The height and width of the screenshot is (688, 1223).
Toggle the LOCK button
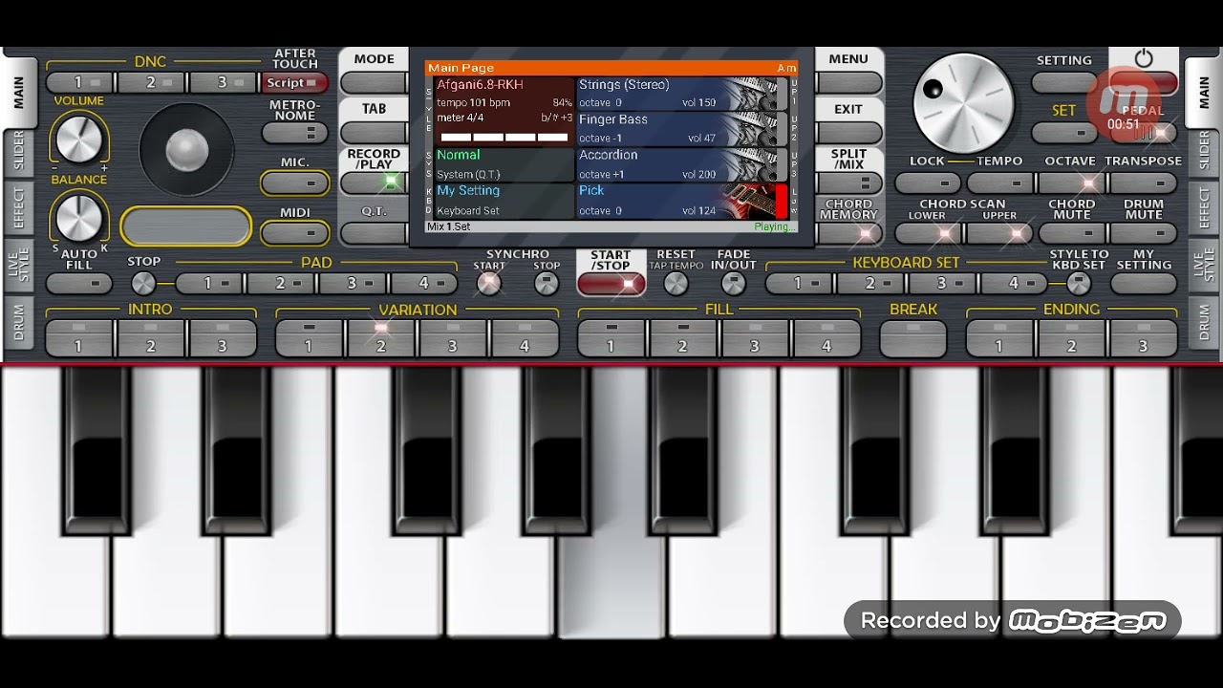pos(928,183)
